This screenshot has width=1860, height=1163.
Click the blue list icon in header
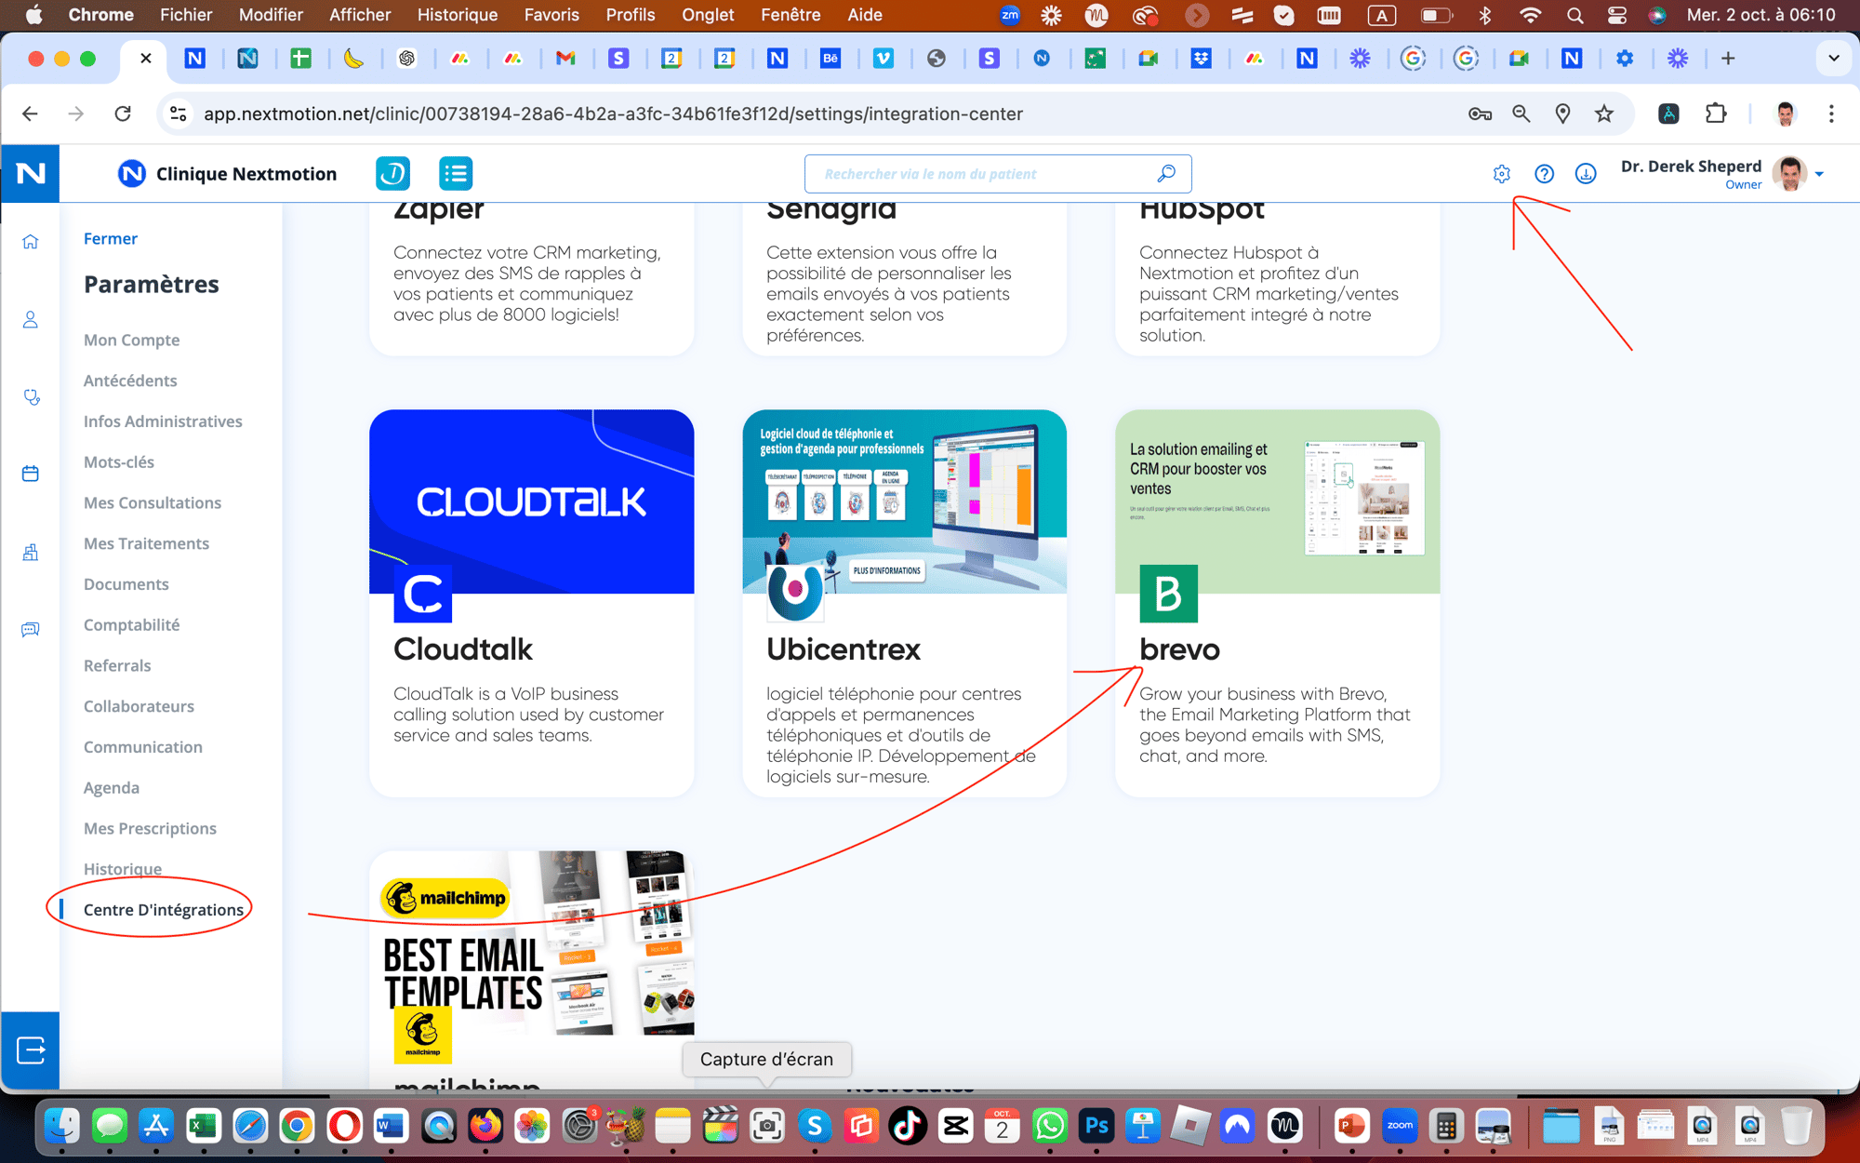pos(456,173)
